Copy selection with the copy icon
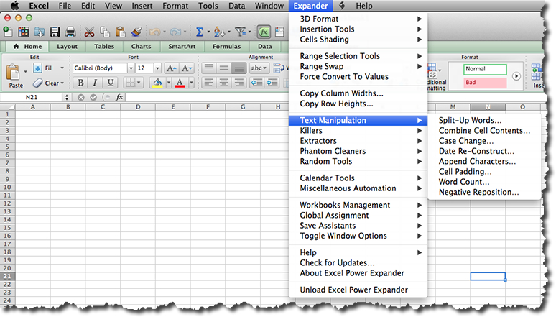 [x=105, y=32]
